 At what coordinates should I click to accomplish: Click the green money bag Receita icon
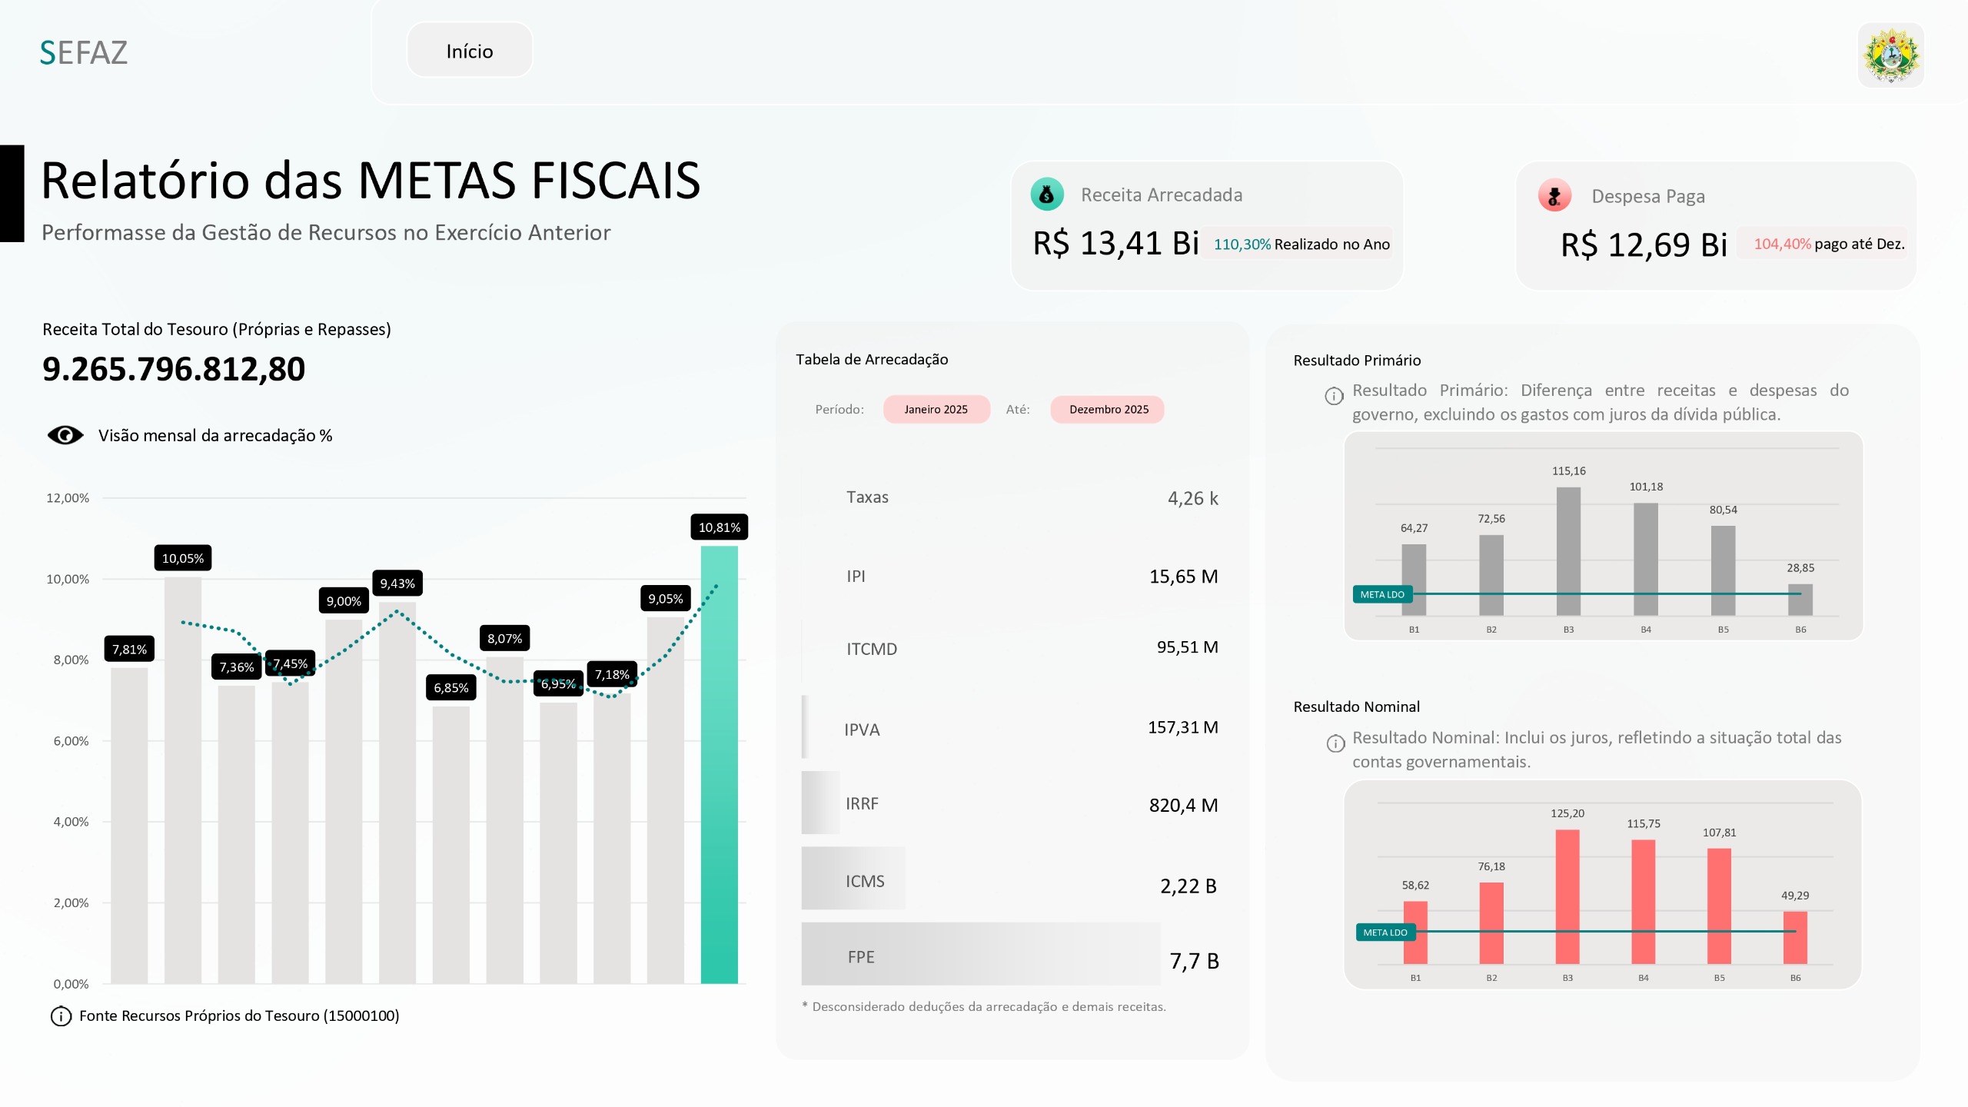(1046, 195)
